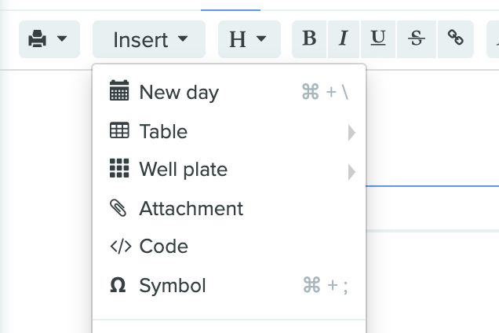Expand the Table submenu arrow
499x333 pixels.
coord(351,133)
